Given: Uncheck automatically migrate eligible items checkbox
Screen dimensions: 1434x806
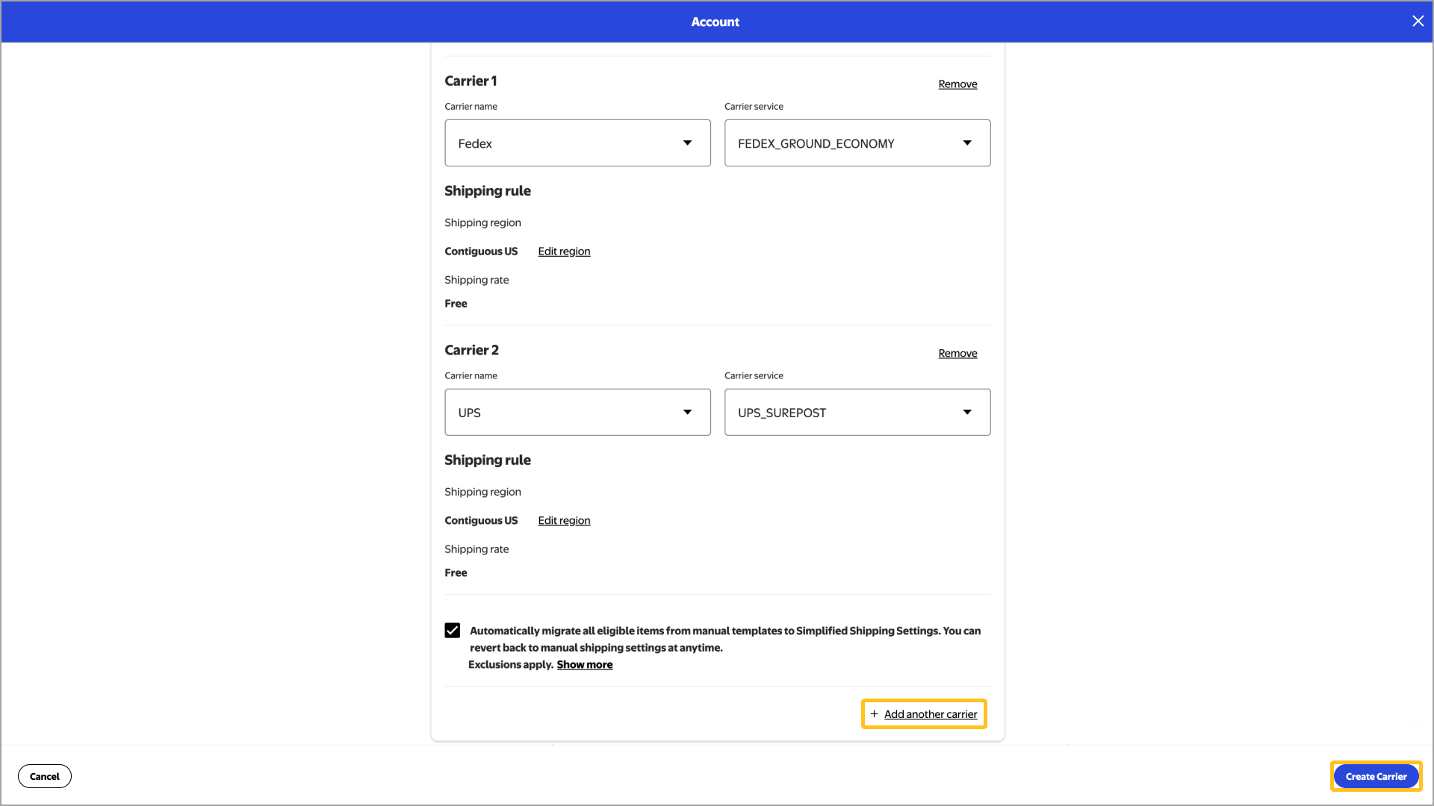Looking at the screenshot, I should pyautogui.click(x=453, y=631).
